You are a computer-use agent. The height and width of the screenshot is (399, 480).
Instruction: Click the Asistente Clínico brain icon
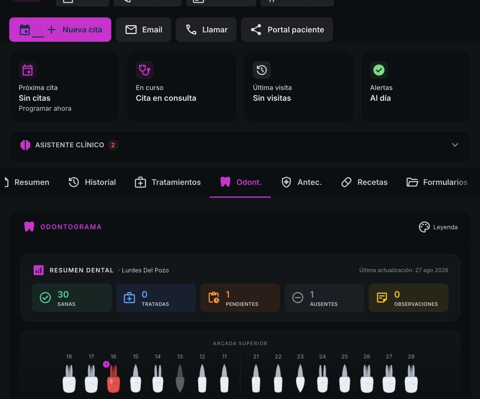click(25, 145)
